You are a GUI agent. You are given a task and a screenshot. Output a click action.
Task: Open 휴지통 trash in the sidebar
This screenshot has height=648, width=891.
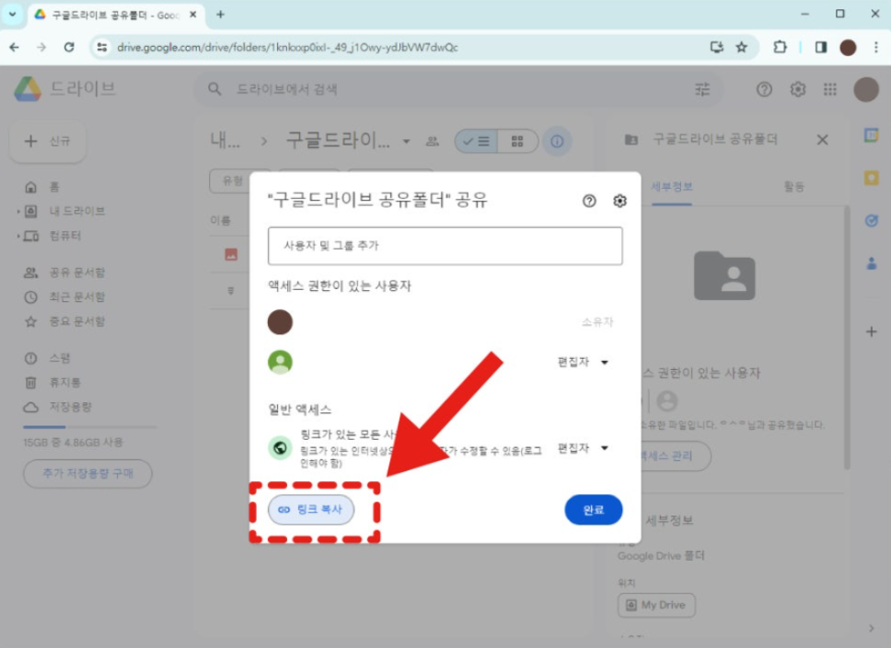(x=64, y=383)
